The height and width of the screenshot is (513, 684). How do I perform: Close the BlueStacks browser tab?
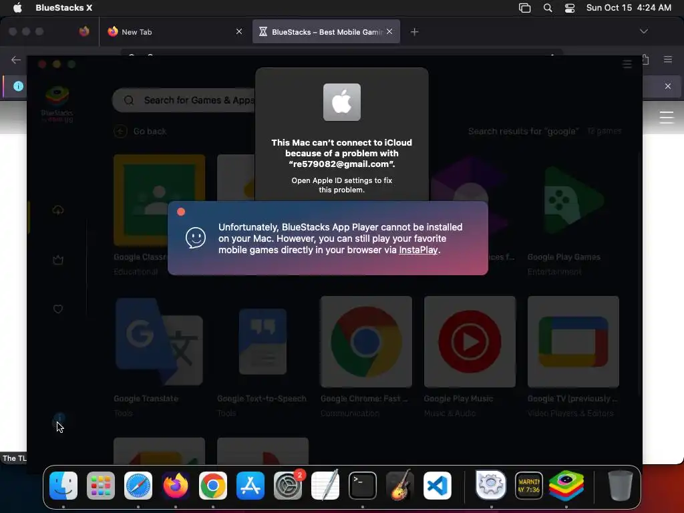[389, 31]
